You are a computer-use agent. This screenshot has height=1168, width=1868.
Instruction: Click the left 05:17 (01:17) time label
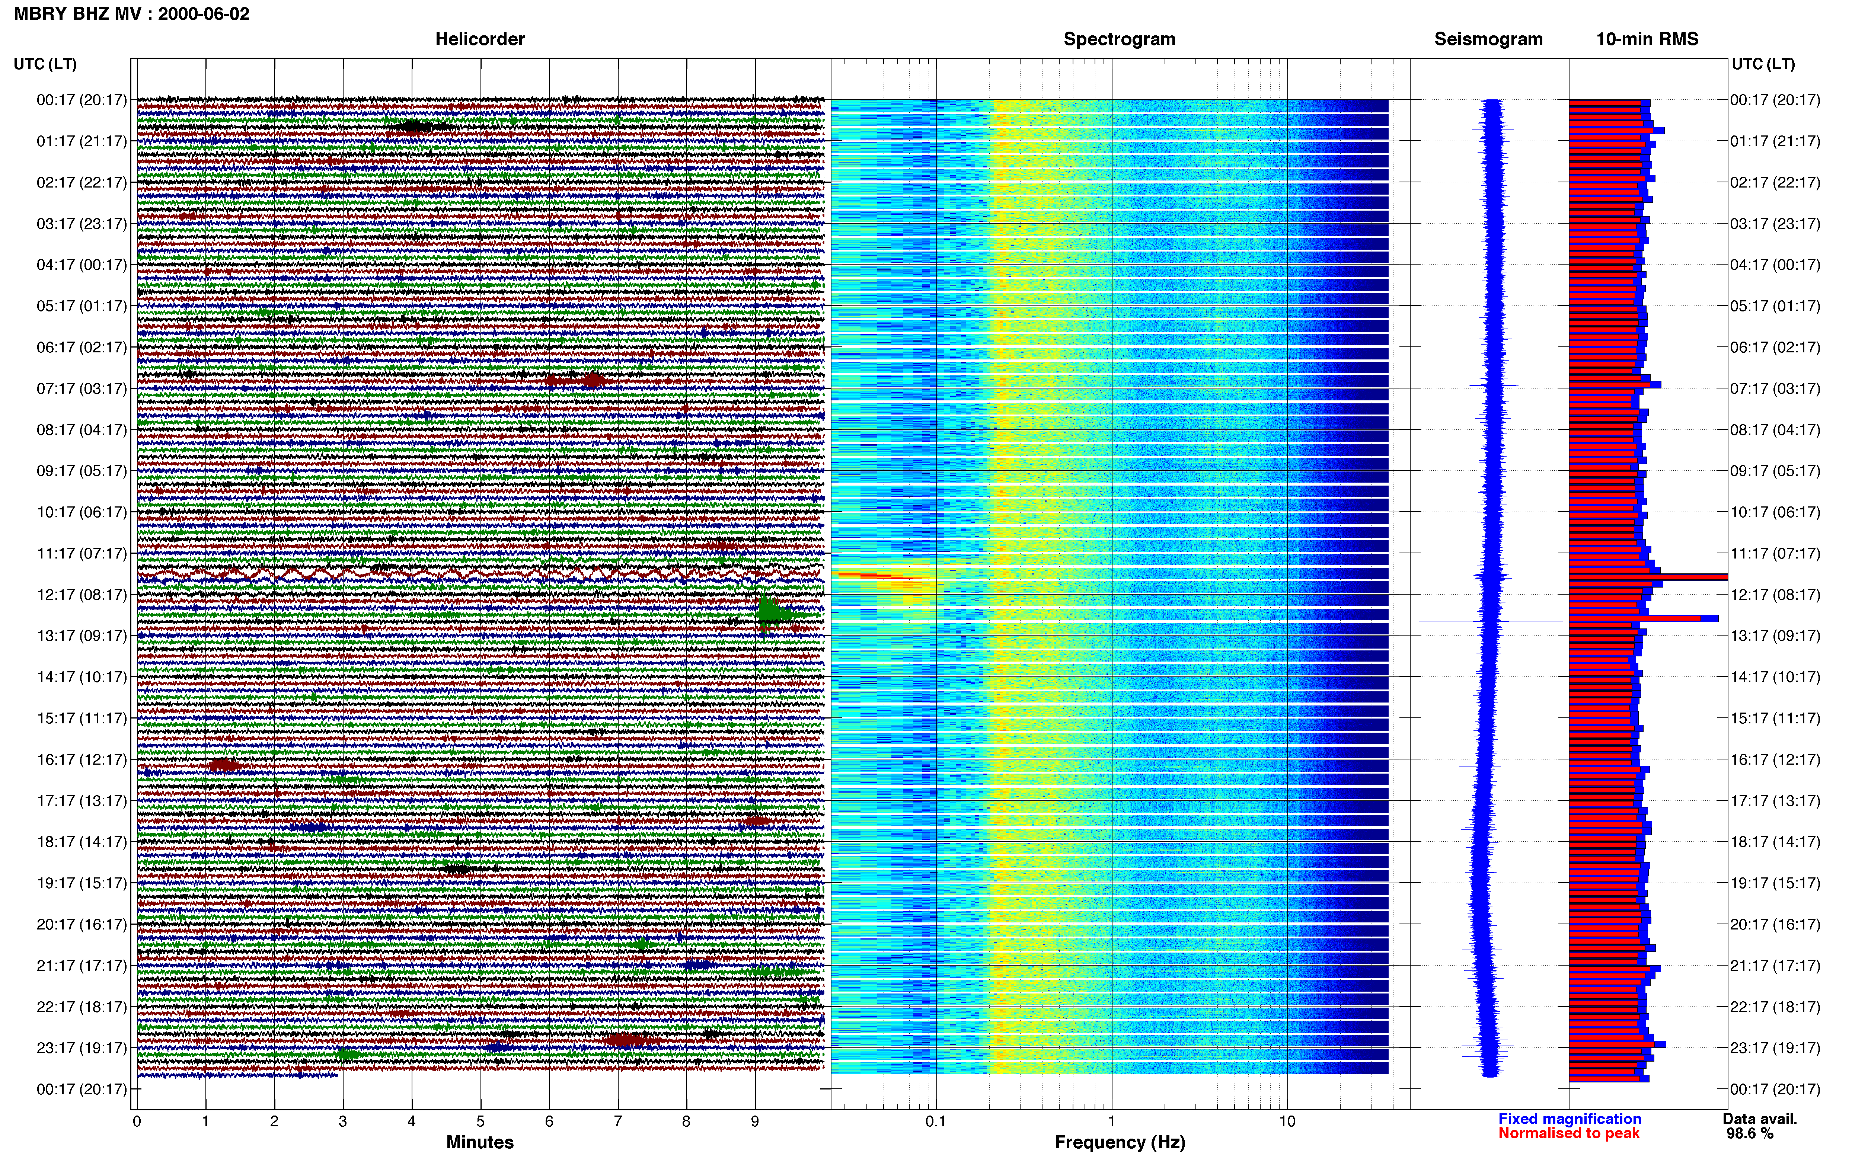[x=82, y=306]
